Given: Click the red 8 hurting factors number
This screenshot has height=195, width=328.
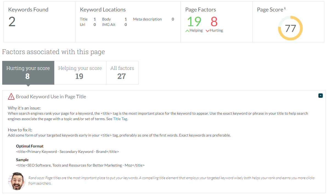Looking at the screenshot, I should (x=214, y=22).
